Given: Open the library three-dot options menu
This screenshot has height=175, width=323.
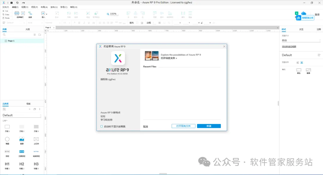Looking at the screenshot, I should [40, 109].
